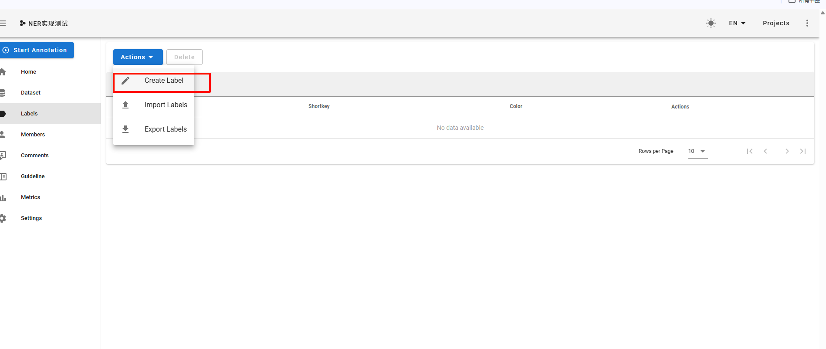Click the download icon beside Export Labels
This screenshot has width=826, height=349.
coord(125,129)
